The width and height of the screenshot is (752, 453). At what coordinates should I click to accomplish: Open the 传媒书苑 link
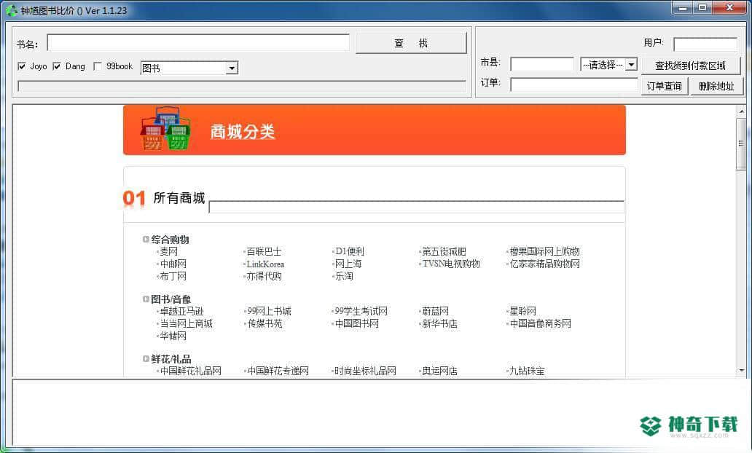tap(265, 323)
